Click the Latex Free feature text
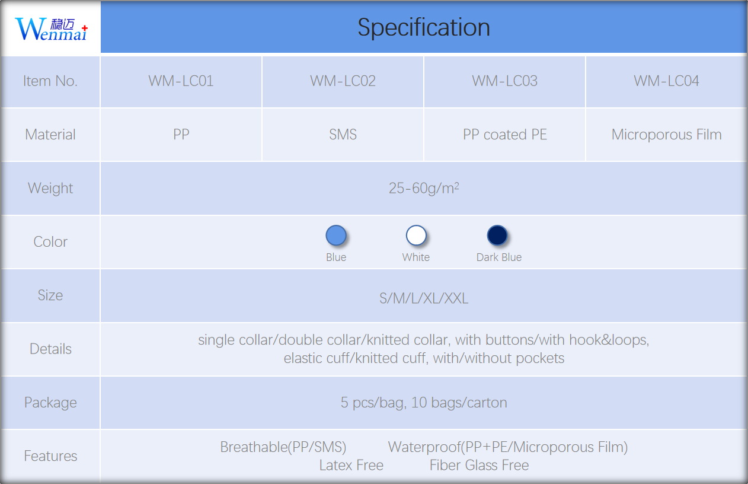 (x=351, y=466)
